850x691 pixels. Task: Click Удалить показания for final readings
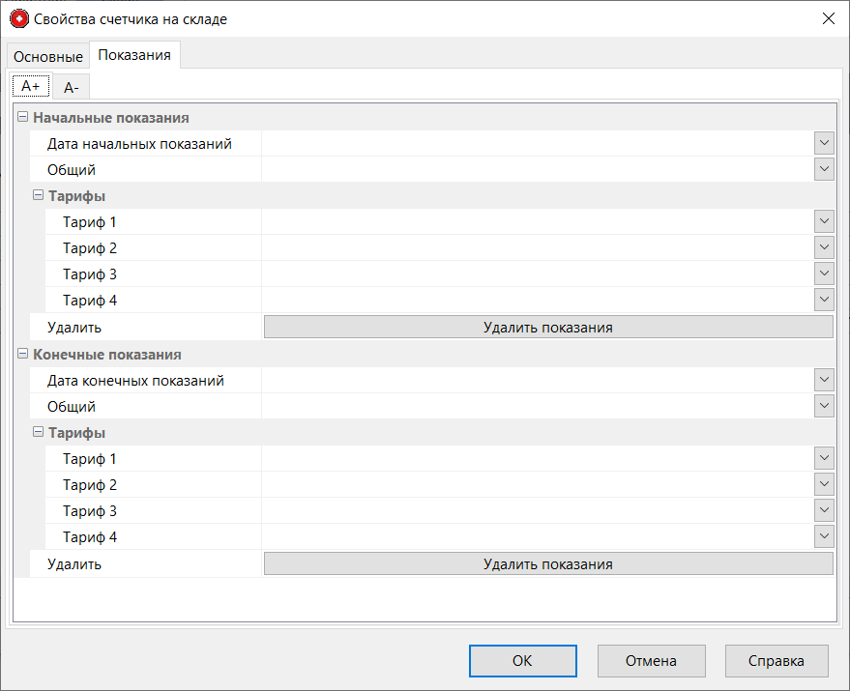[x=547, y=564]
